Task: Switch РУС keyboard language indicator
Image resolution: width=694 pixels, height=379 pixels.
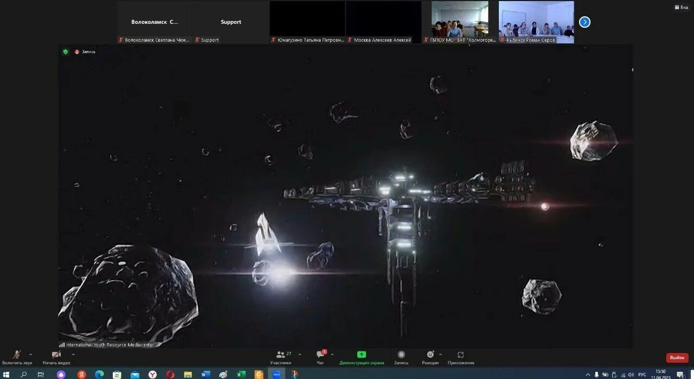Action: point(642,375)
